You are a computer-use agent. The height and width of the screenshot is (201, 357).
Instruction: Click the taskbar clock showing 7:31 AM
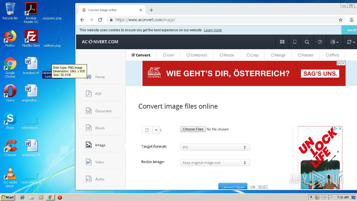click(343, 197)
